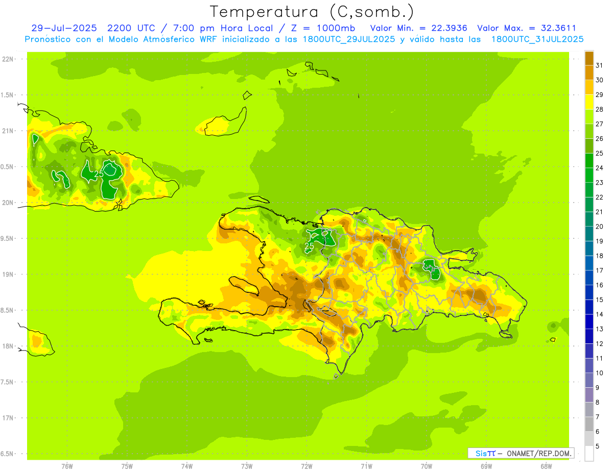Click legend value 28 on the color scale
Viewport: 613px width, 473px height.
click(600, 109)
